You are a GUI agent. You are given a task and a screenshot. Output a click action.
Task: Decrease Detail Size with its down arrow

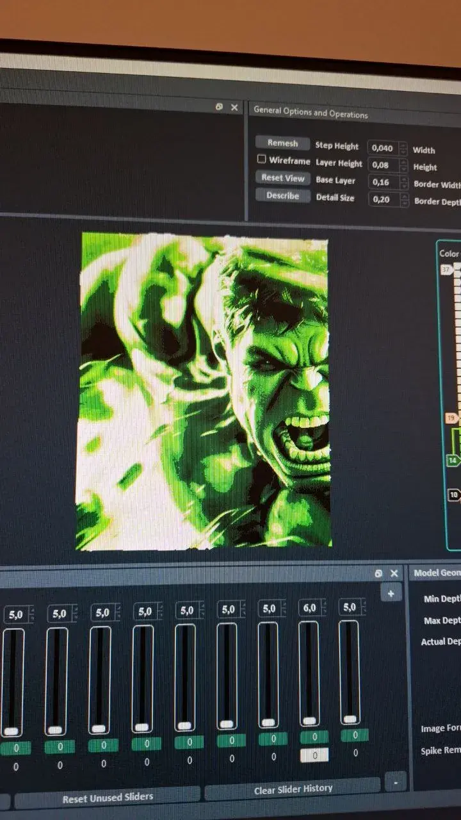click(403, 204)
